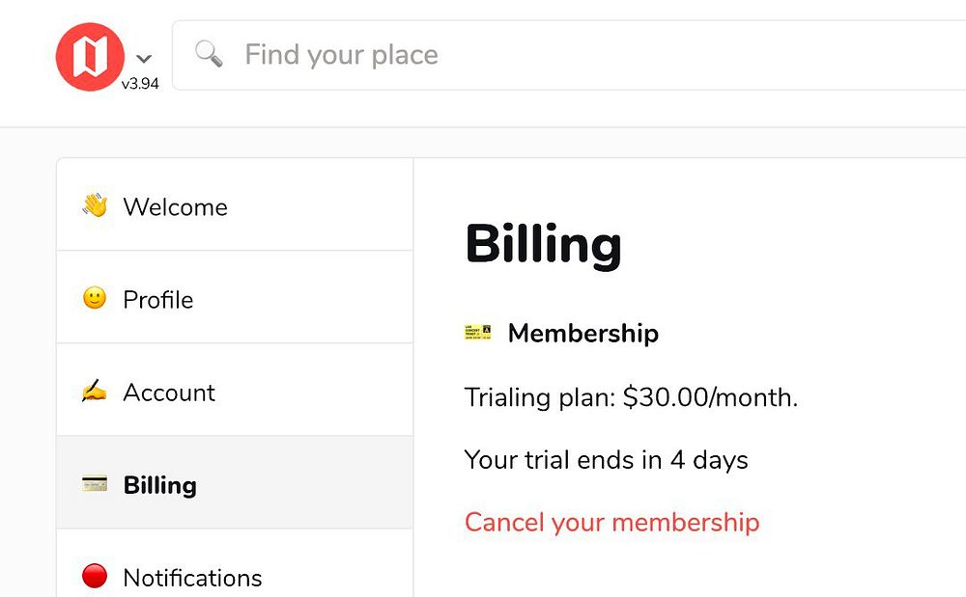Click the credit card Billing icon
The image size is (966, 597).
click(x=95, y=484)
